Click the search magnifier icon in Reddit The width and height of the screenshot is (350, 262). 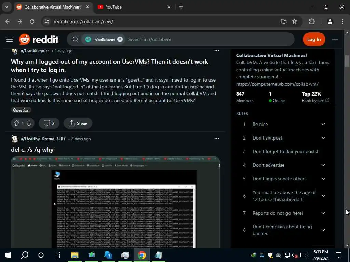coord(76,40)
